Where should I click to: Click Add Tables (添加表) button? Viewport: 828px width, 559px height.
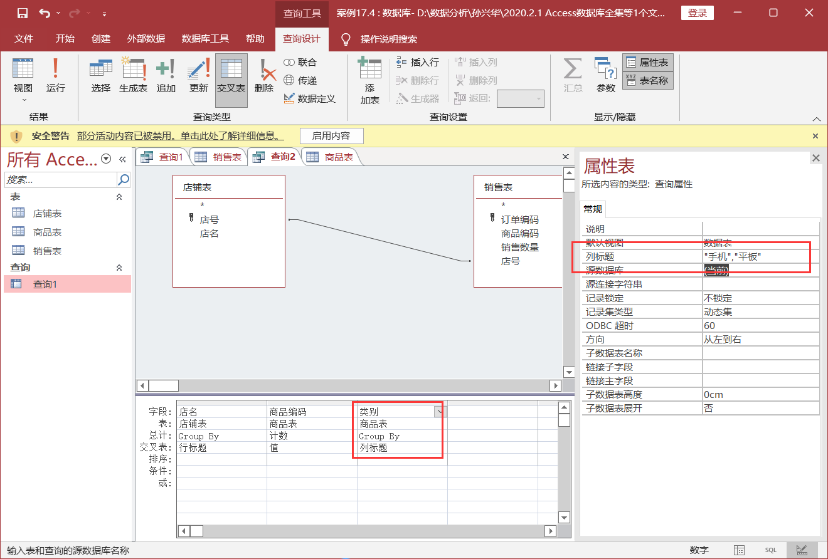(369, 80)
